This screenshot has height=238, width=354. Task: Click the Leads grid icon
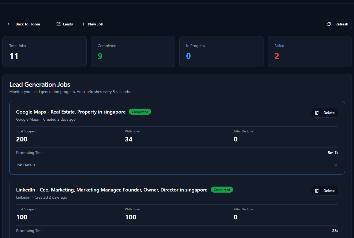point(58,24)
